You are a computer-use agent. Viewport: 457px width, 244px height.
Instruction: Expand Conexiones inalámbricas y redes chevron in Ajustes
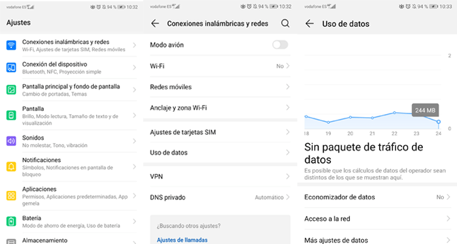tap(135, 45)
